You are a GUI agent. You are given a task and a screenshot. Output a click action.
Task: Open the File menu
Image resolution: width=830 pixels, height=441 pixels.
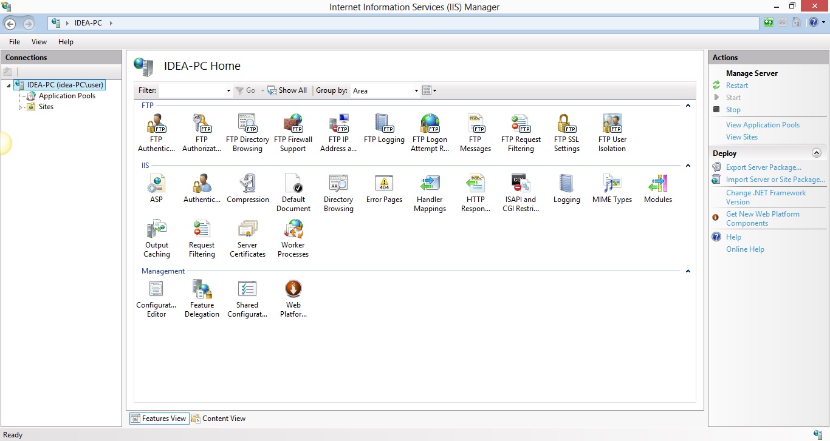tap(15, 42)
